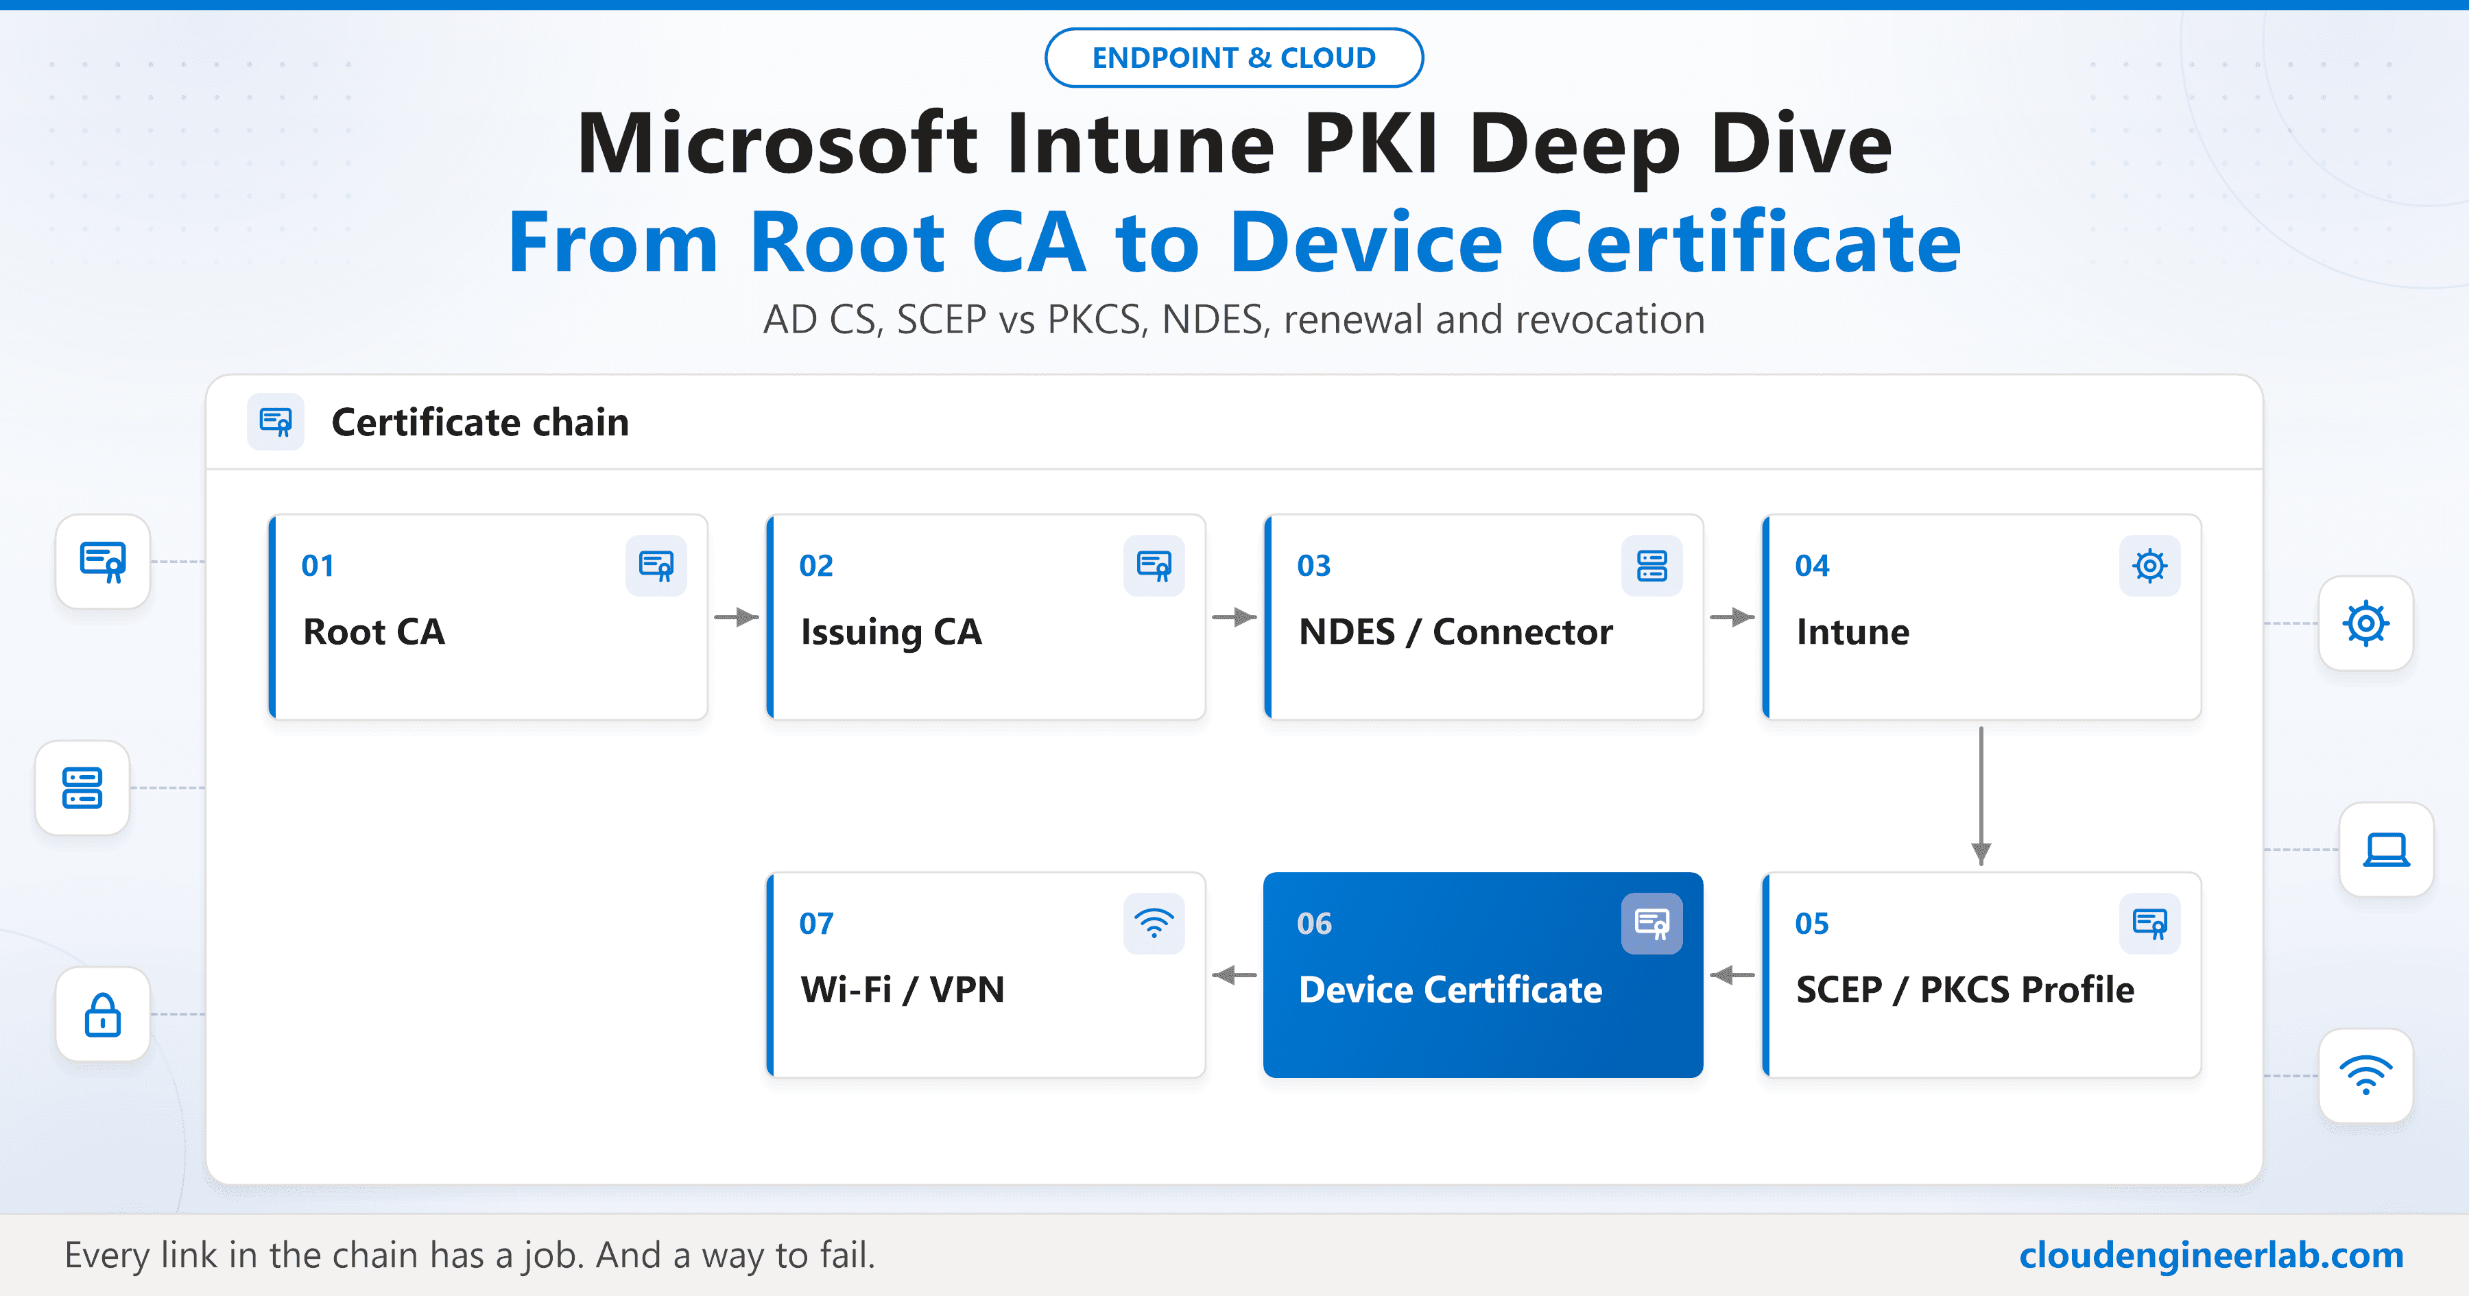Click the '05' step number label
Screen dimensions: 2469x1296
click(x=1811, y=923)
